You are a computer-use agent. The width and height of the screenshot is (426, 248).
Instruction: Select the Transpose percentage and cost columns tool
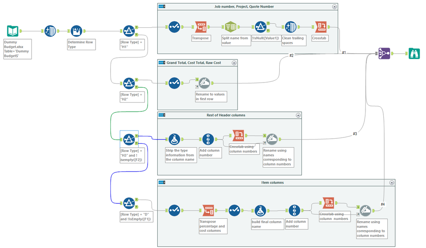[208, 210]
